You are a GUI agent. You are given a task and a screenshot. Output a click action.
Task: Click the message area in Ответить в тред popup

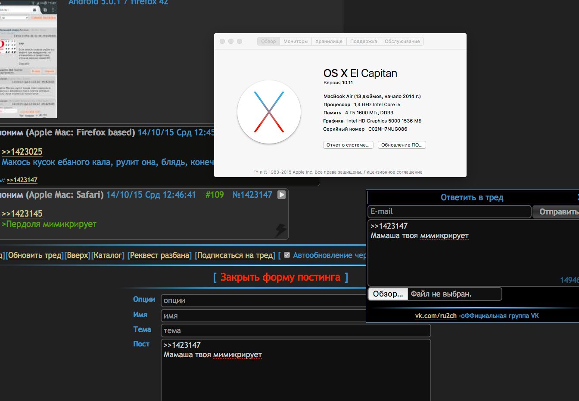click(473, 253)
